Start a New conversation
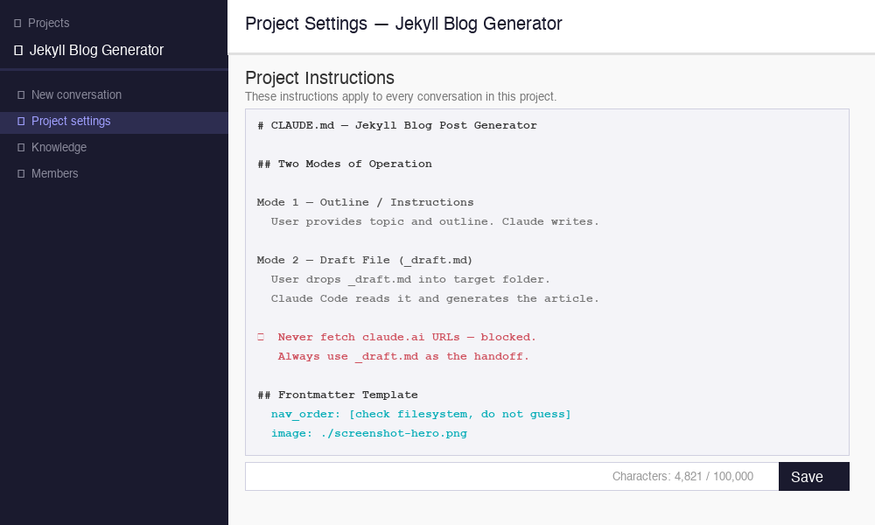The height and width of the screenshot is (525, 875). [77, 94]
